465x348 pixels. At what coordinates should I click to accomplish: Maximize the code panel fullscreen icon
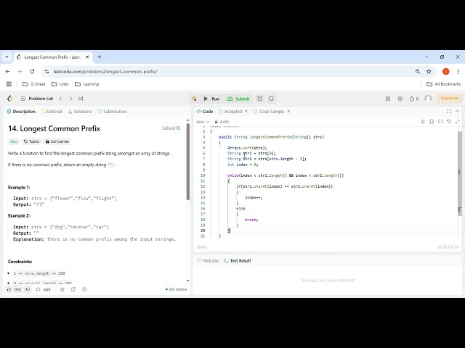pos(449,112)
